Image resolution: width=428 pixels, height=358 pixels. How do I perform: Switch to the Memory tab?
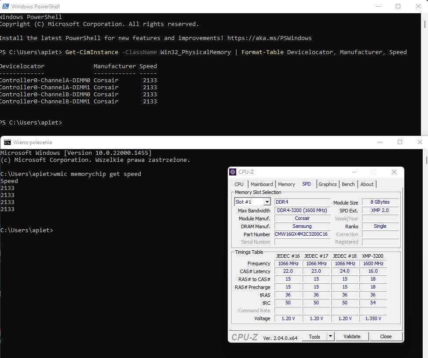click(x=286, y=184)
